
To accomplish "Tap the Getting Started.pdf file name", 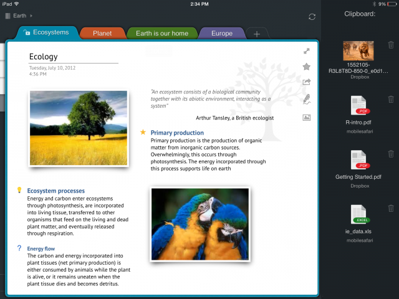I will [358, 177].
